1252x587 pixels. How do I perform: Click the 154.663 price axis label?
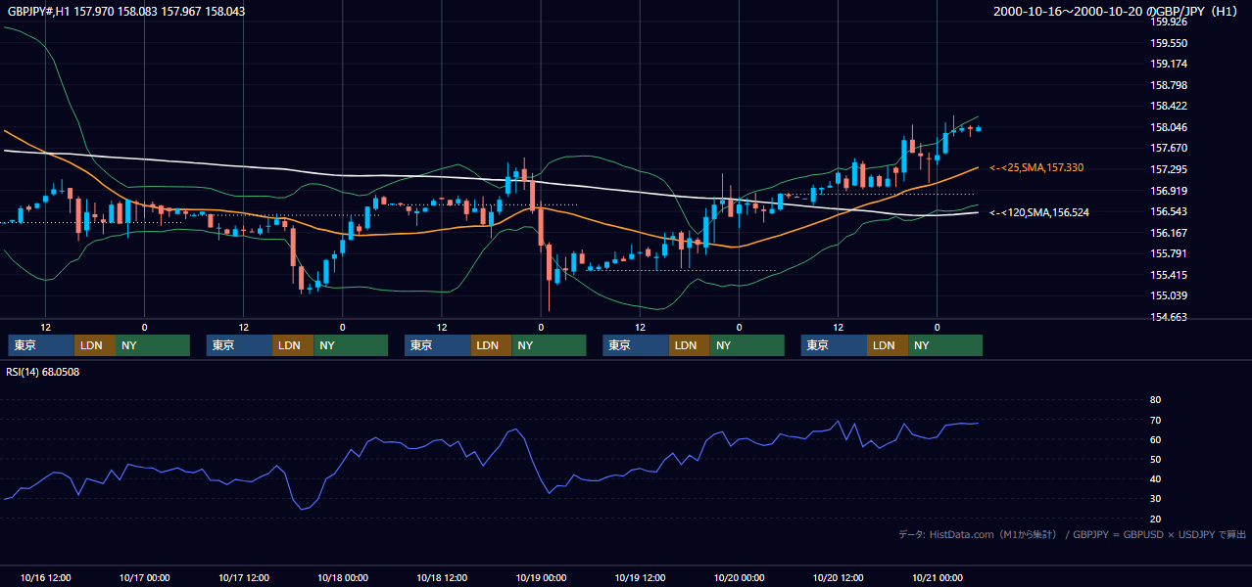coord(1168,317)
